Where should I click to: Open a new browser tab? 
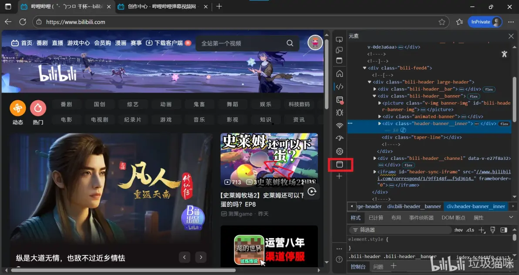click(219, 7)
